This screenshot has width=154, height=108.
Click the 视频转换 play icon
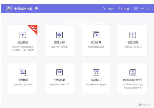[x=23, y=35]
